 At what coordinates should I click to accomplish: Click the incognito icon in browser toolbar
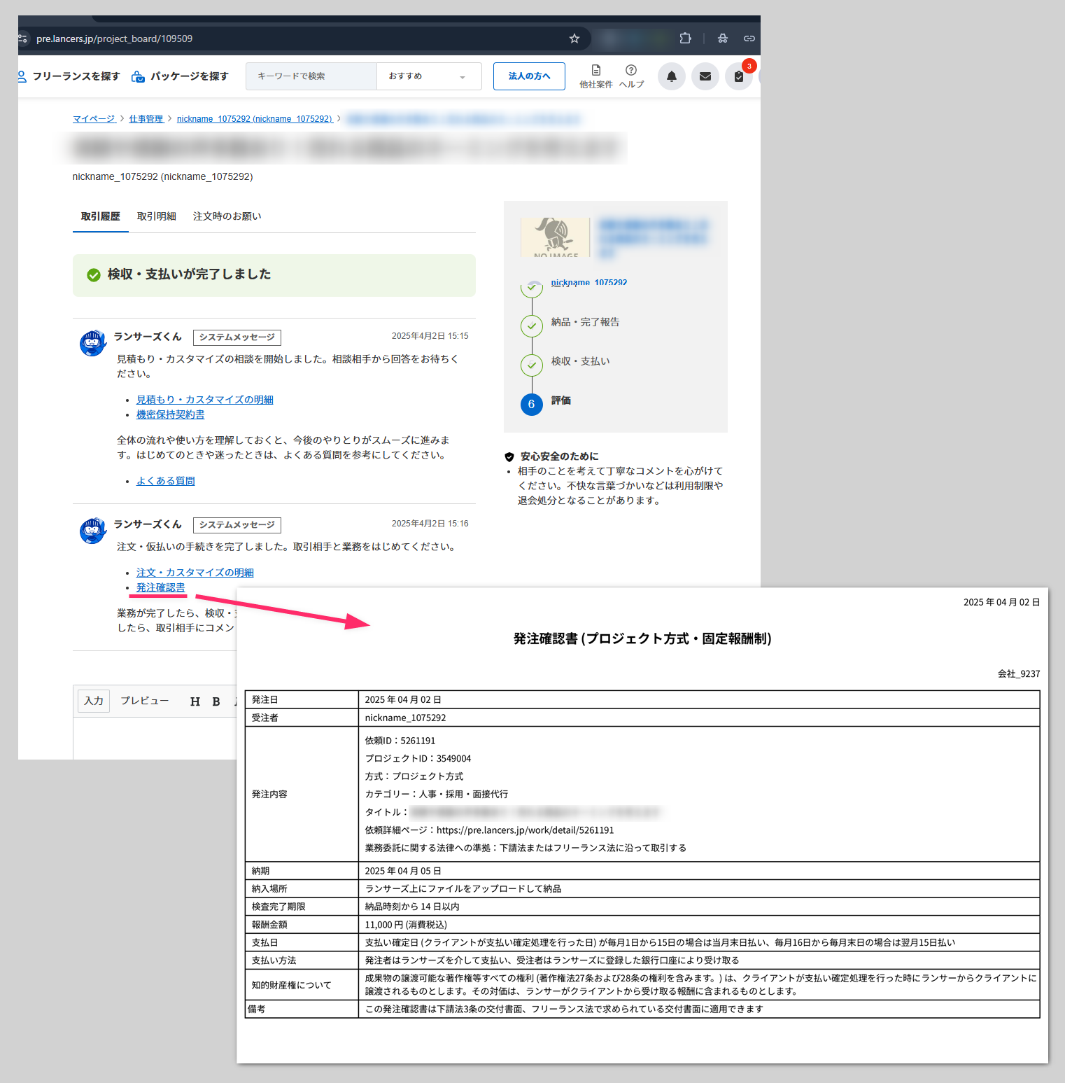coord(723,39)
